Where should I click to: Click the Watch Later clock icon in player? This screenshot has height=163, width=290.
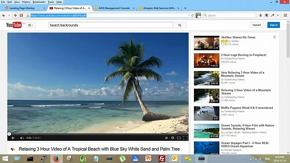tap(166, 138)
